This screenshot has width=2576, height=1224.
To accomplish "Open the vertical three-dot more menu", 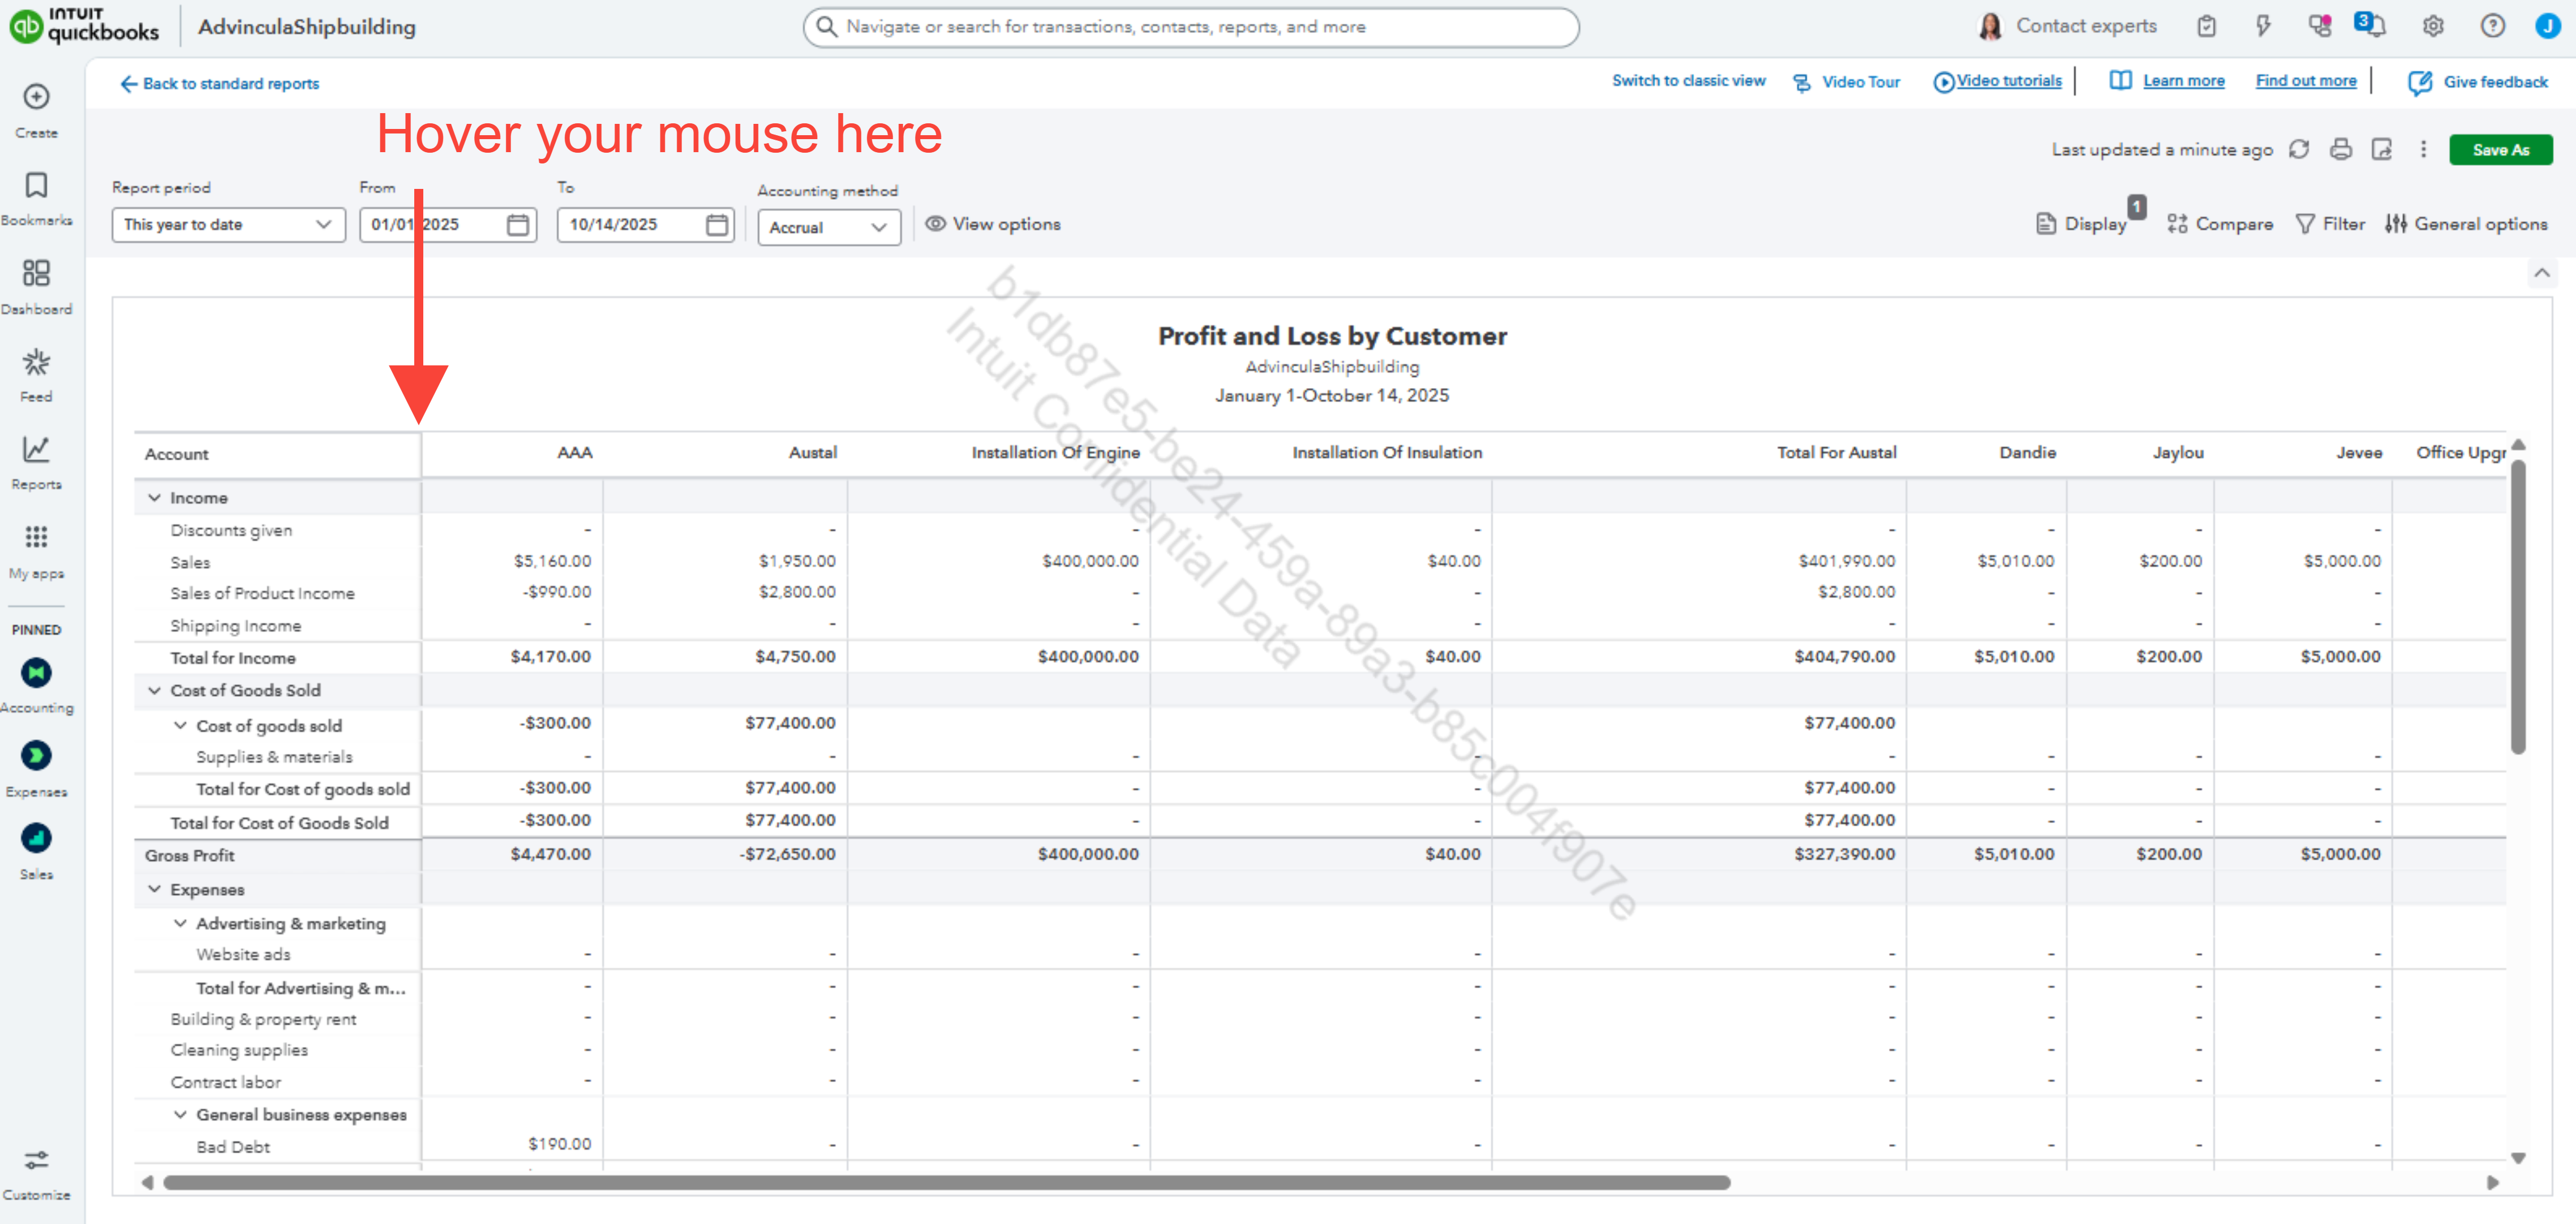I will pos(2423,150).
